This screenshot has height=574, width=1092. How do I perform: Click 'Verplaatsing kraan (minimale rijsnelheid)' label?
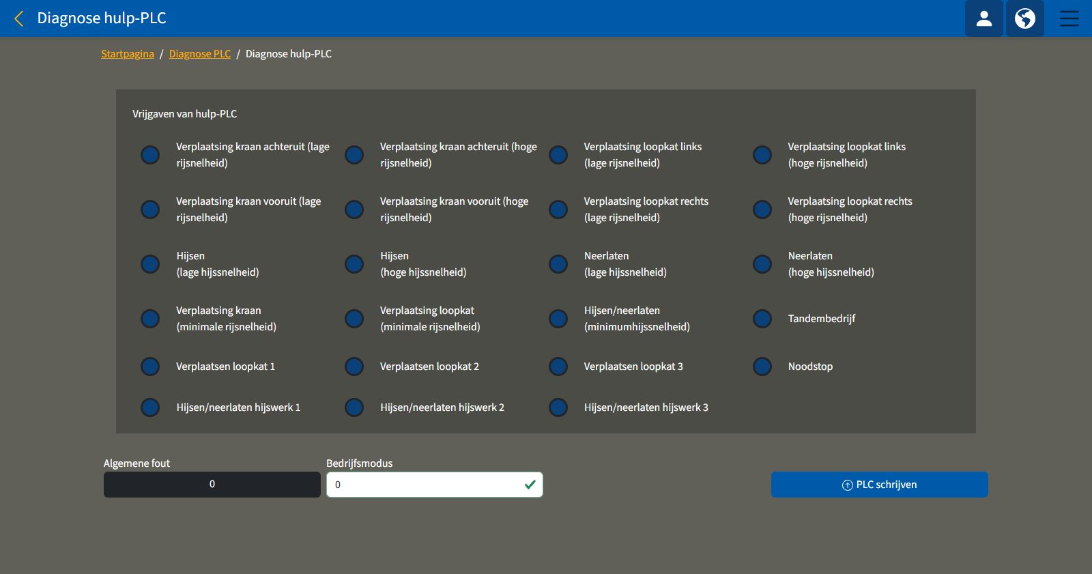(226, 319)
